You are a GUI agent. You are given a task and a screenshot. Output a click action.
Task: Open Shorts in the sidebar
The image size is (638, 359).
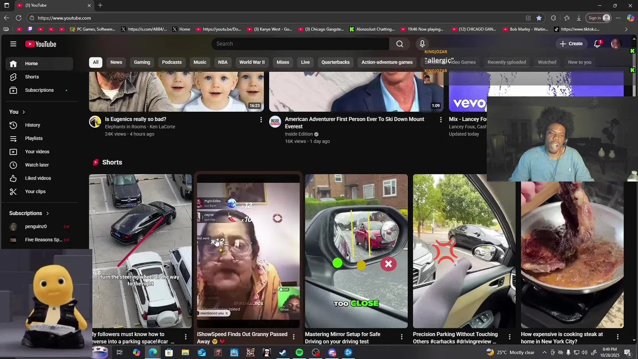click(39, 77)
